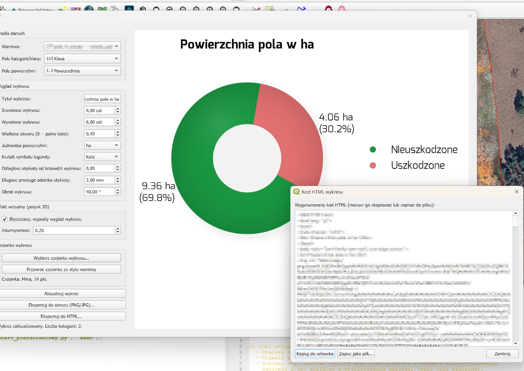
Task: Click the globe icon in the QGIS toolbar
Action: [x=89, y=9]
